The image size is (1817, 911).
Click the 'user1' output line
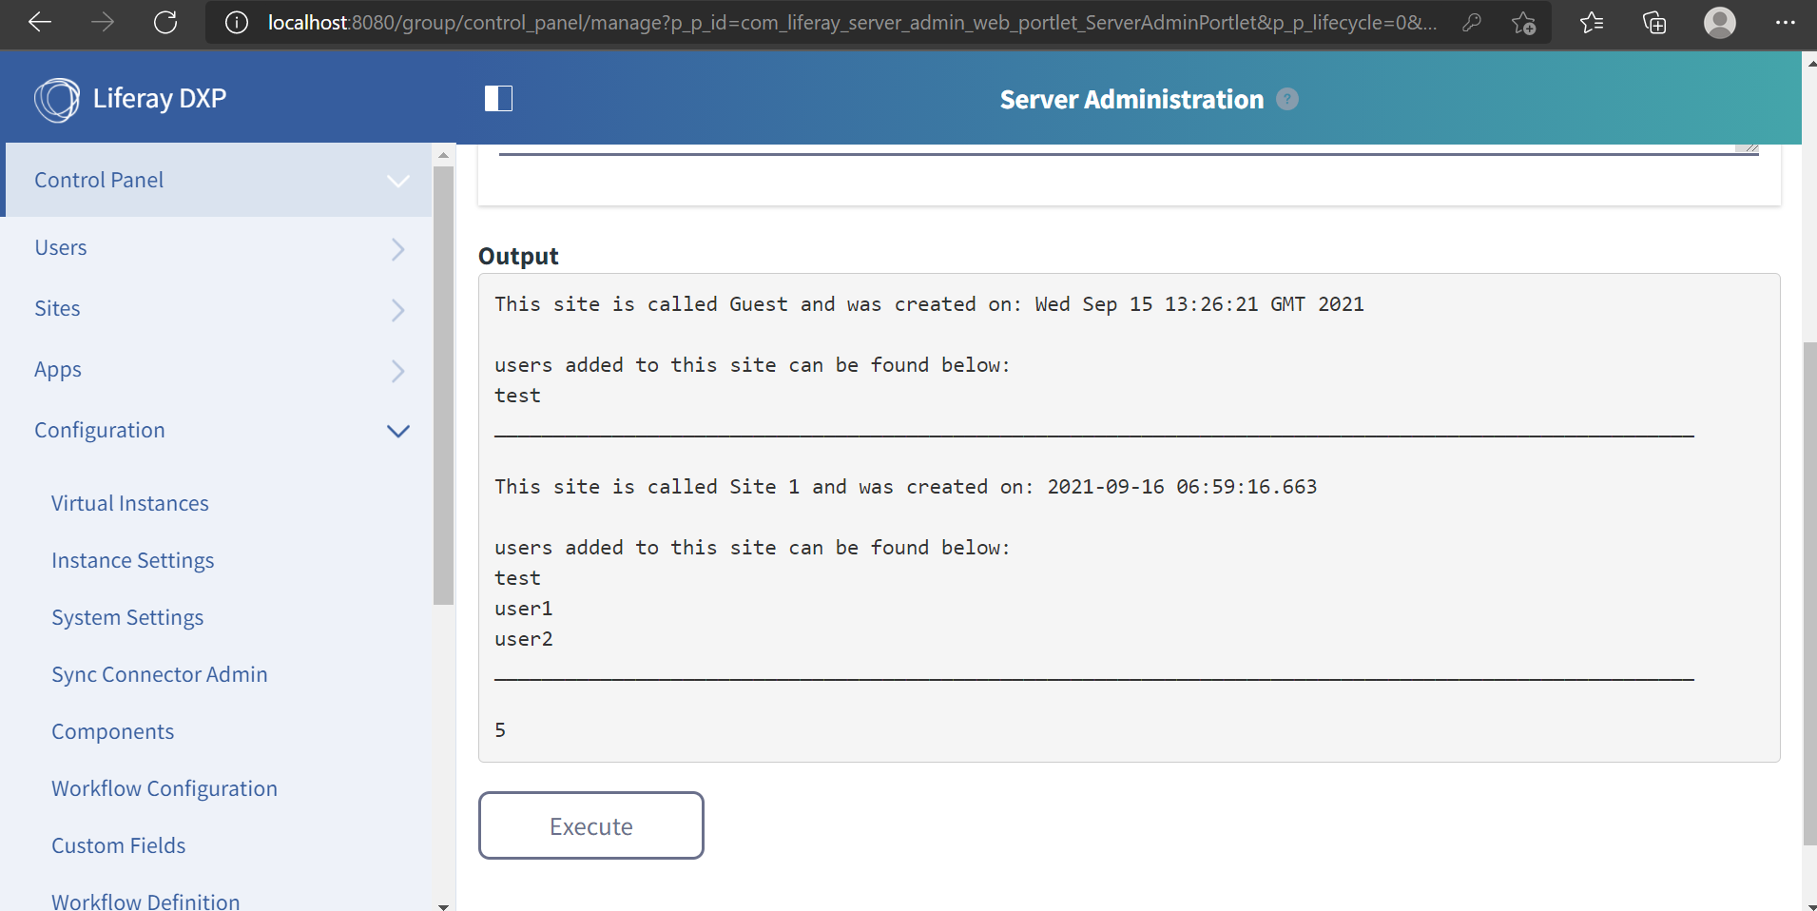(x=524, y=609)
